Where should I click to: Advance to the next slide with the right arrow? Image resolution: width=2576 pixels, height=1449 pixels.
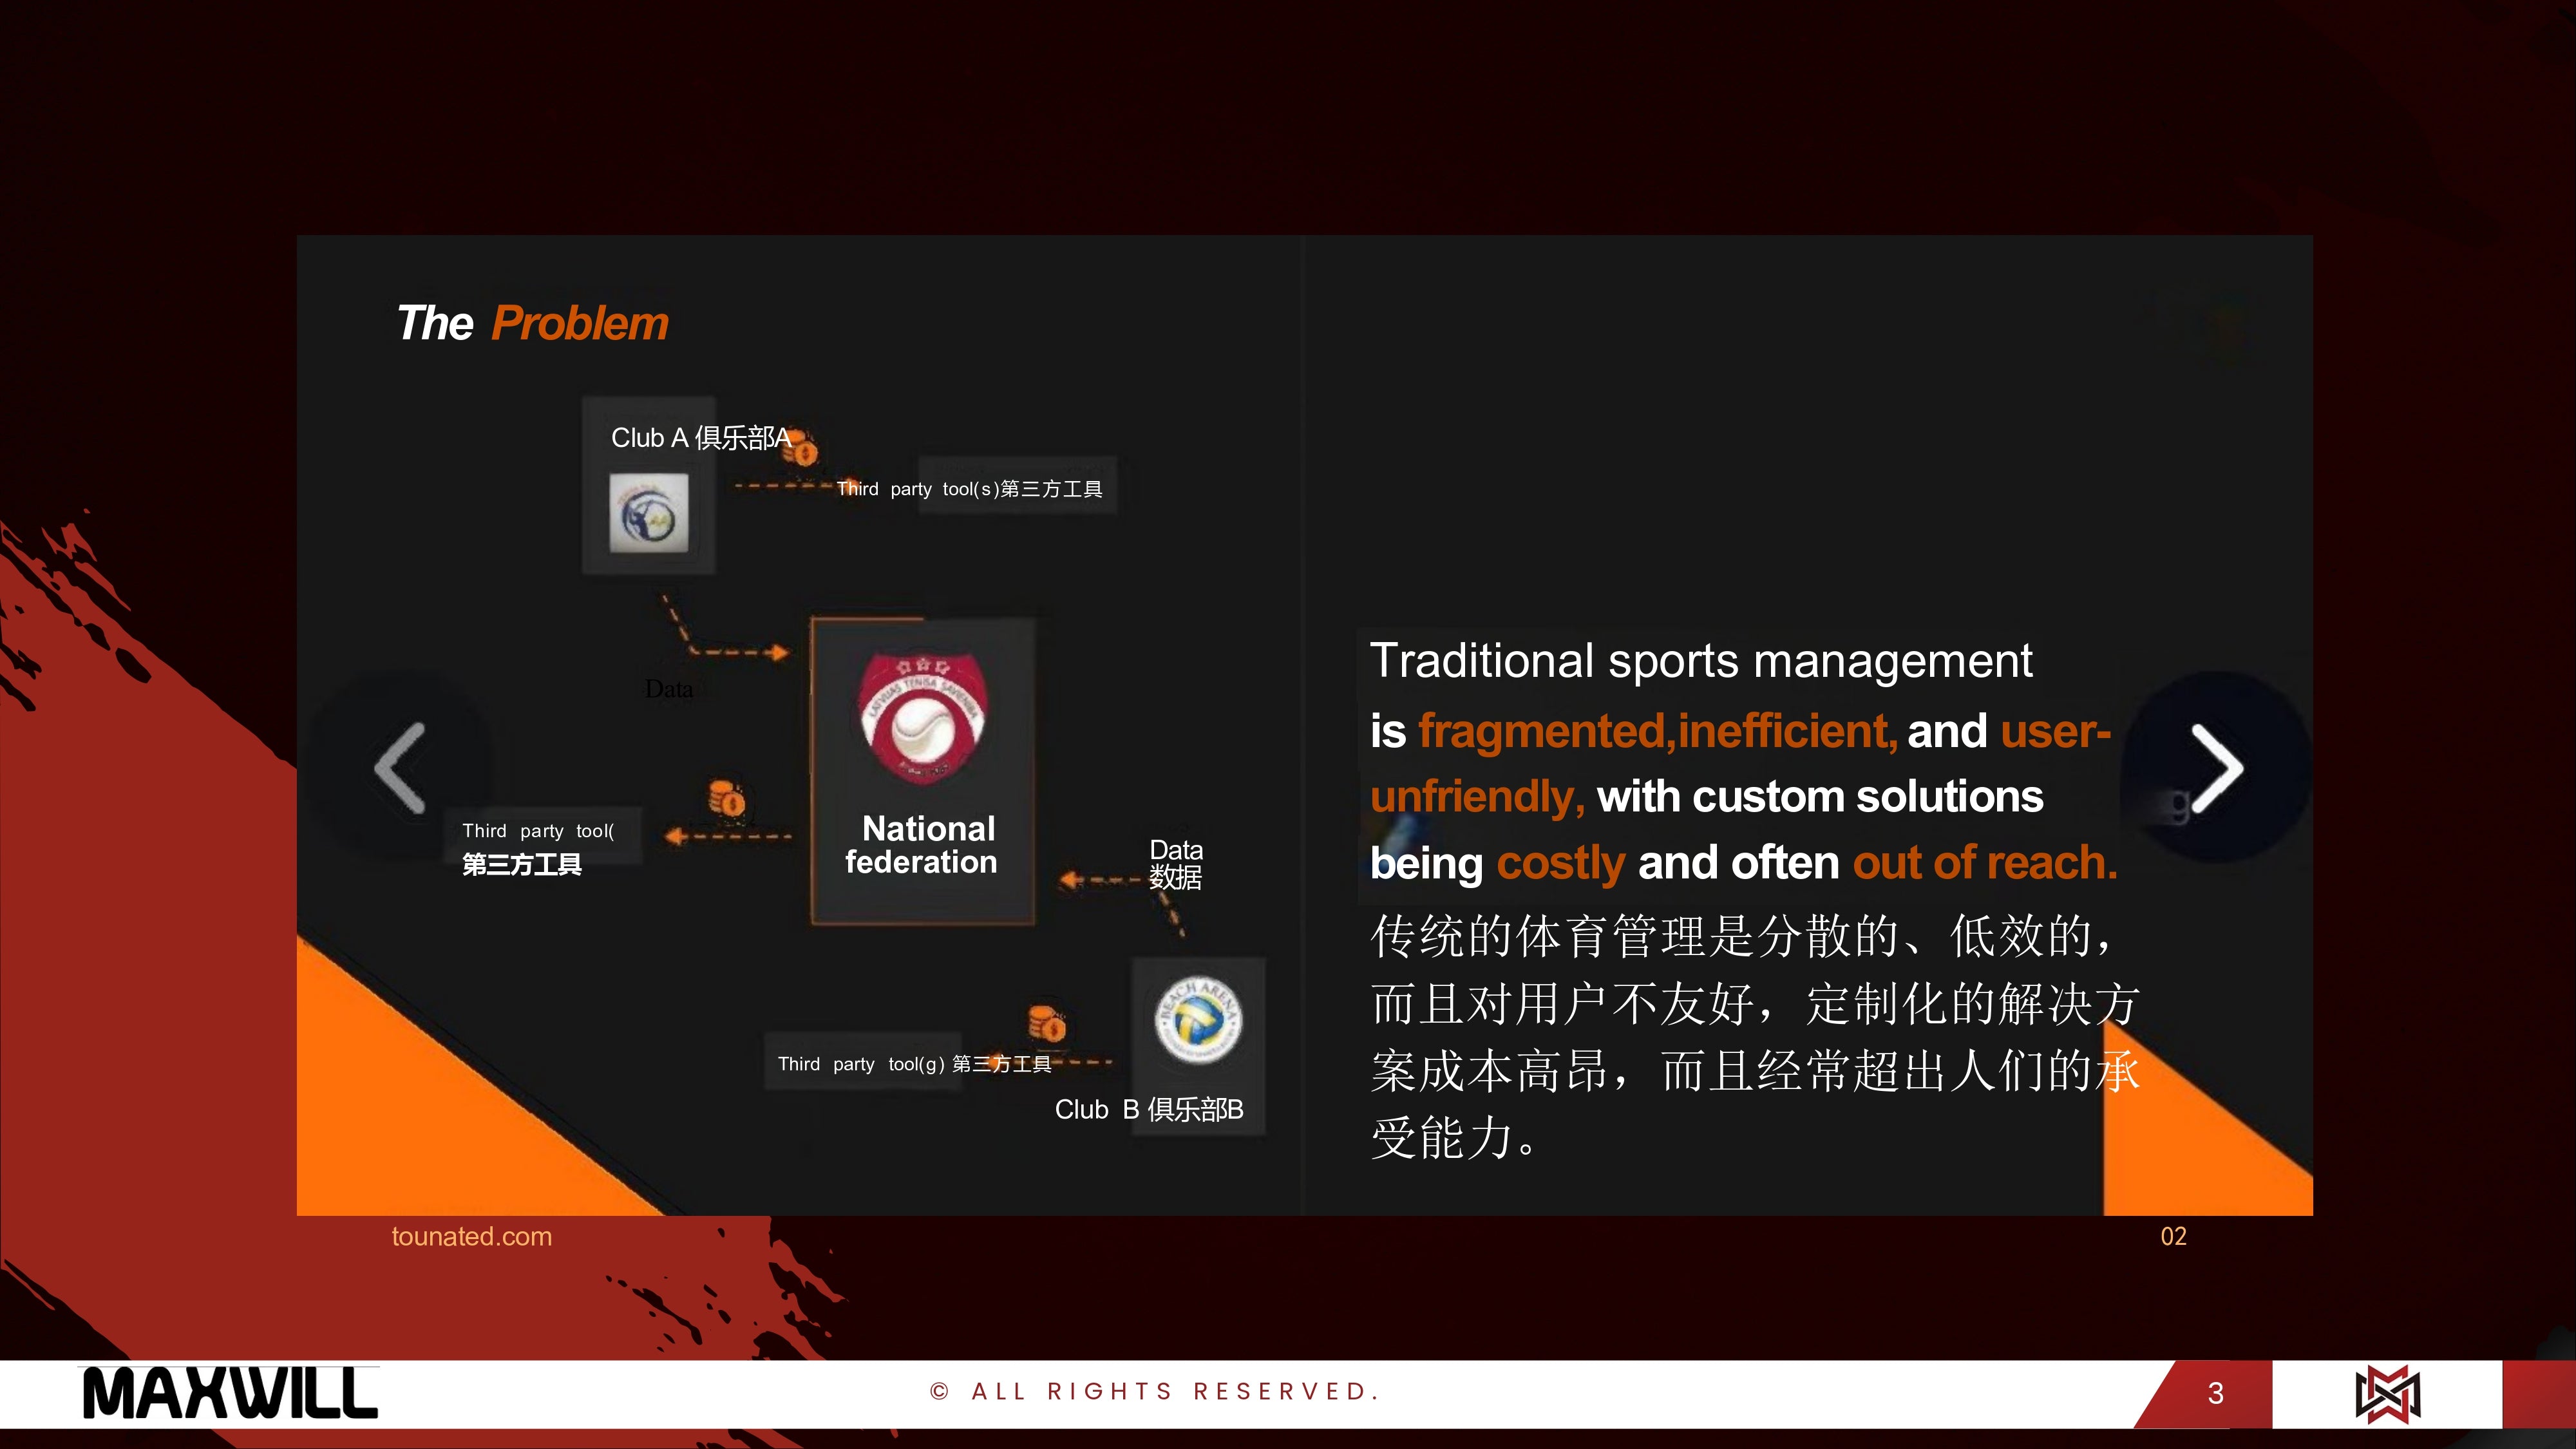(x=2216, y=767)
